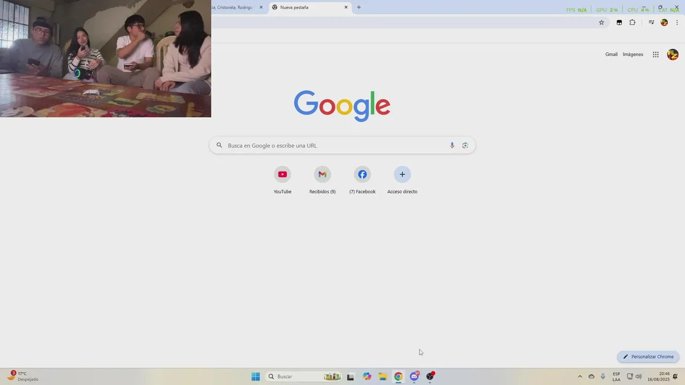Viewport: 685px width, 385px height.
Task: Switch the ESP LAA input language
Action: pyautogui.click(x=616, y=376)
